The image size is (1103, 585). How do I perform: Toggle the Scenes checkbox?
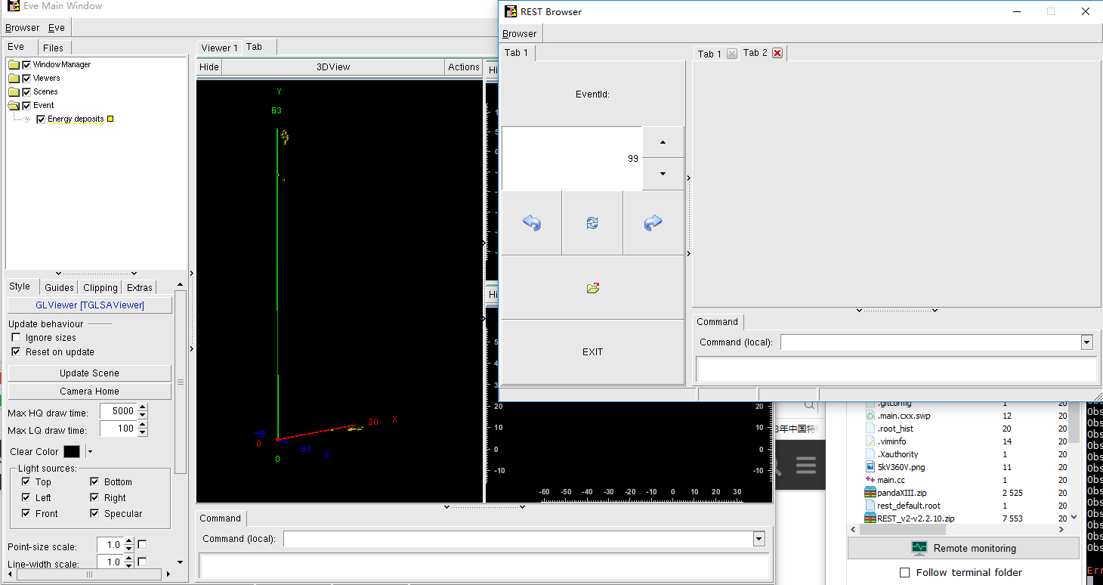click(x=26, y=91)
